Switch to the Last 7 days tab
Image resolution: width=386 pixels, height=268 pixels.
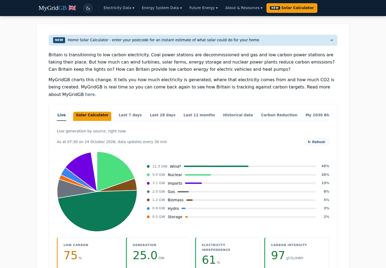130,115
